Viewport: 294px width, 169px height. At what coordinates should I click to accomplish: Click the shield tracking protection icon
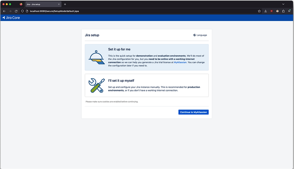[22, 11]
